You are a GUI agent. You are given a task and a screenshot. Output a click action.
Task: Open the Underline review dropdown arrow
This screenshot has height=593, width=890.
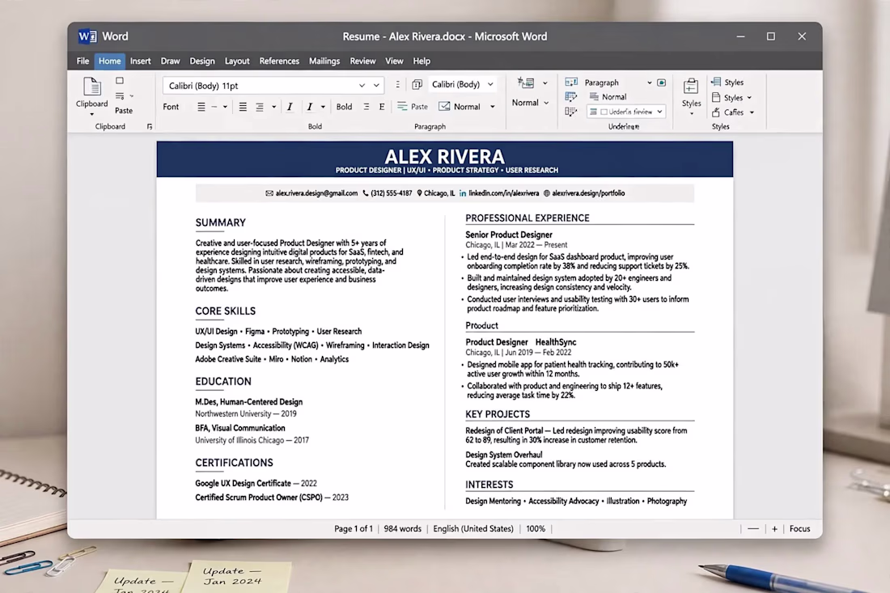click(x=659, y=112)
